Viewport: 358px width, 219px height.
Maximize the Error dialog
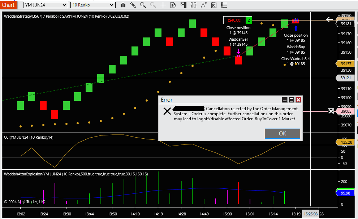tap(291, 100)
